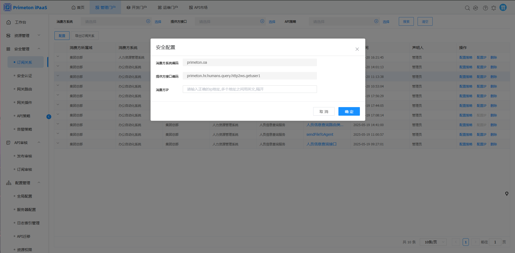Viewport: 515px width, 253px height.
Task: Open notifications bell icon
Action: (x=494, y=8)
